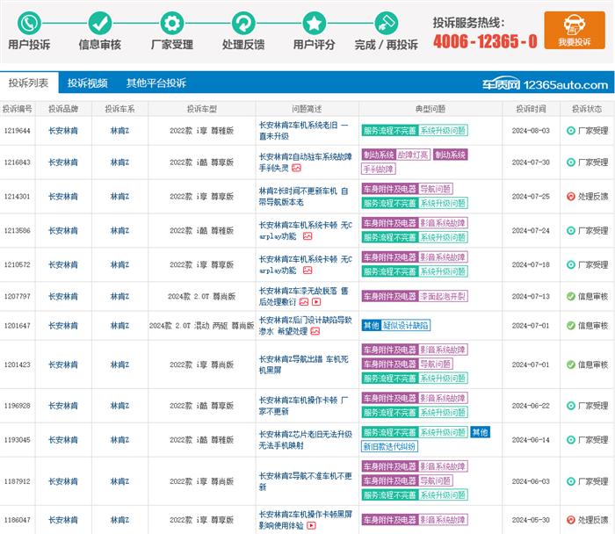
Task: Click 信息审核 status icon for complaint 1201647
Action: coord(571,326)
